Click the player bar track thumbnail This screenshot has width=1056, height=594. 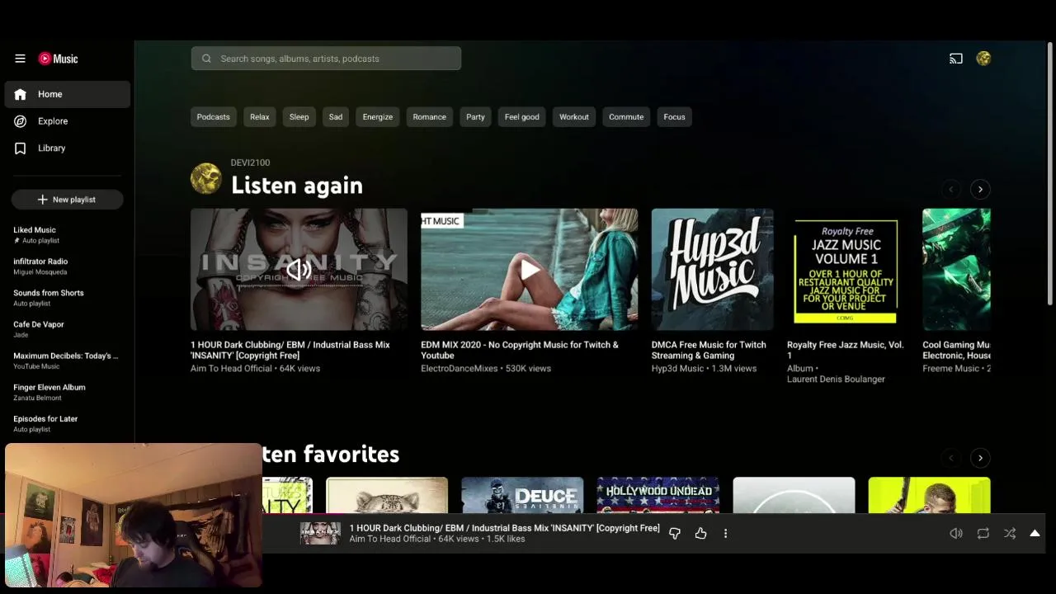320,534
